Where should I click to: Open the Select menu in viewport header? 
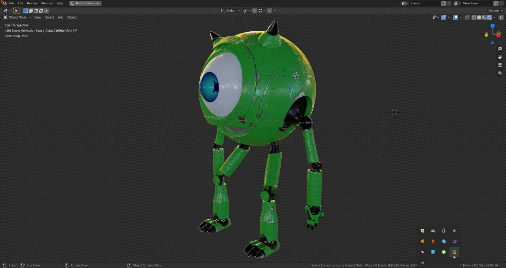point(49,17)
